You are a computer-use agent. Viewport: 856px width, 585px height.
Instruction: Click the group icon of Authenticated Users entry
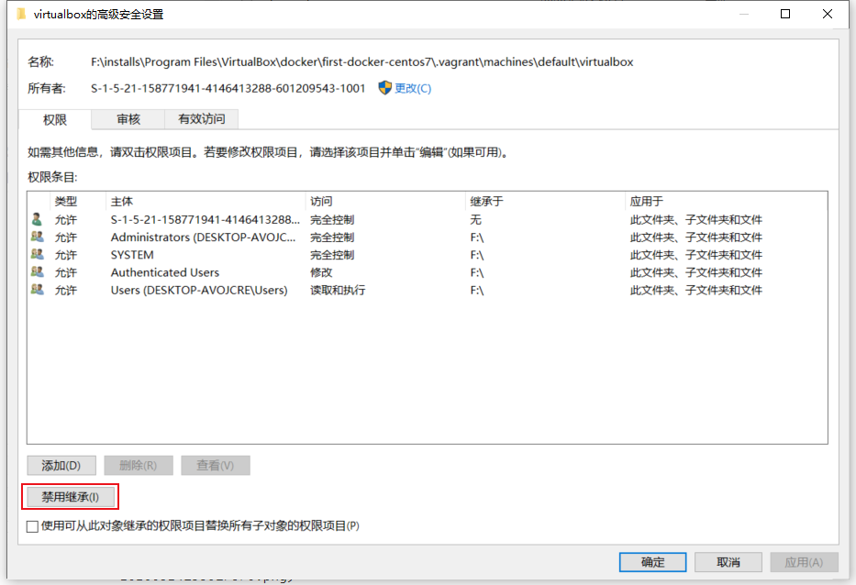pyautogui.click(x=37, y=271)
